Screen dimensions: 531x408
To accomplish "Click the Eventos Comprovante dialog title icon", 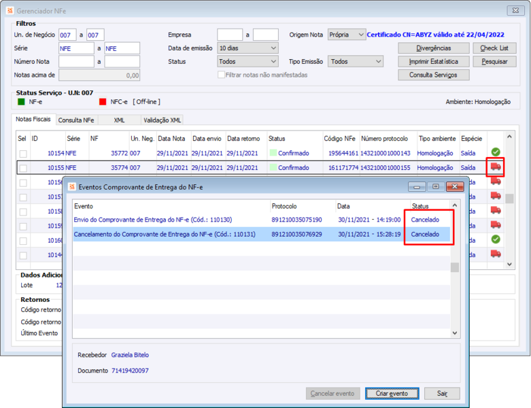I will click(72, 187).
